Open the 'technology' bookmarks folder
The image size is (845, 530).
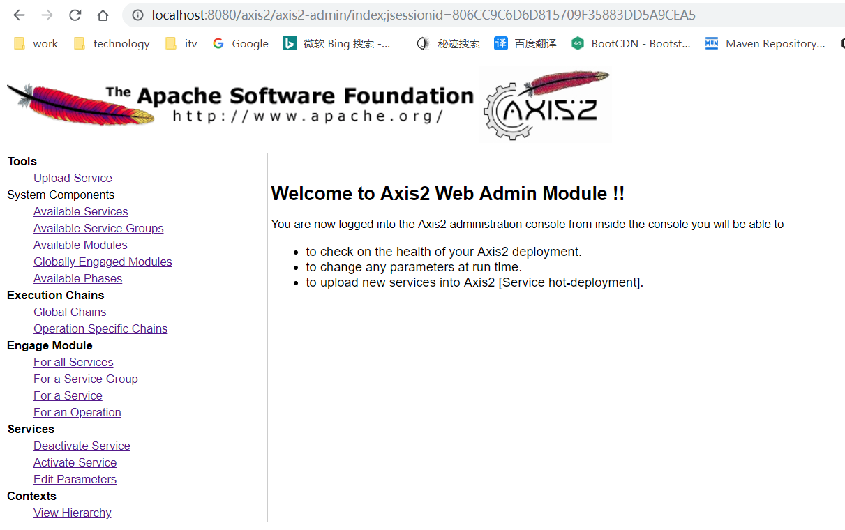[x=112, y=43]
